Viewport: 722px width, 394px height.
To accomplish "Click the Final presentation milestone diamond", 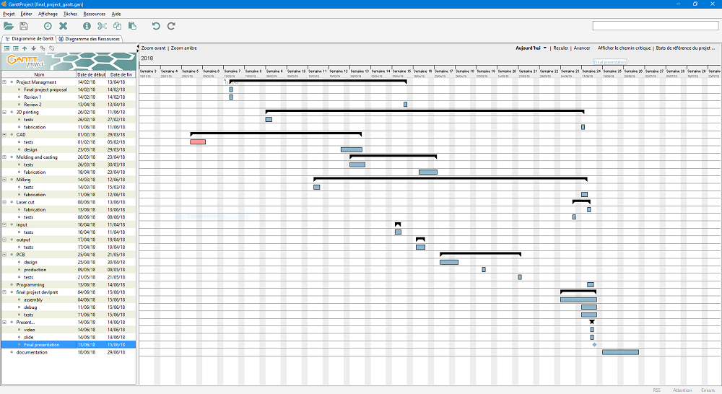I will point(594,345).
